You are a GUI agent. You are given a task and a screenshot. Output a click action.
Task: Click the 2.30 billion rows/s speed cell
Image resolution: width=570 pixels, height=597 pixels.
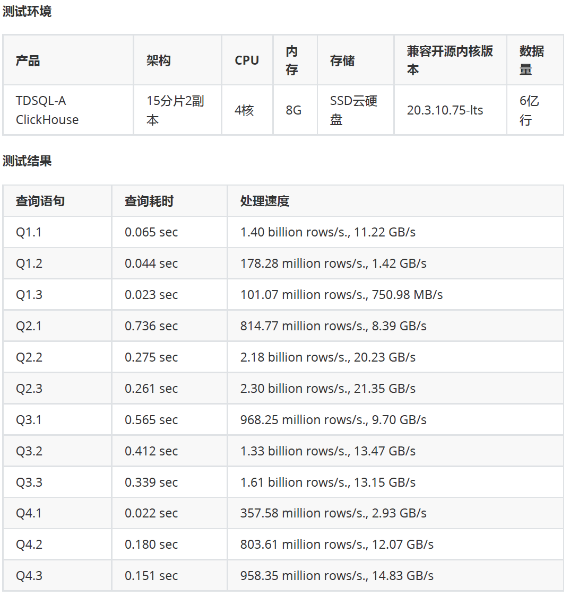tap(395, 388)
